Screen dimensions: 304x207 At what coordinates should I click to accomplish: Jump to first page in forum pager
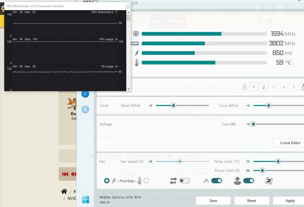[65, 174]
